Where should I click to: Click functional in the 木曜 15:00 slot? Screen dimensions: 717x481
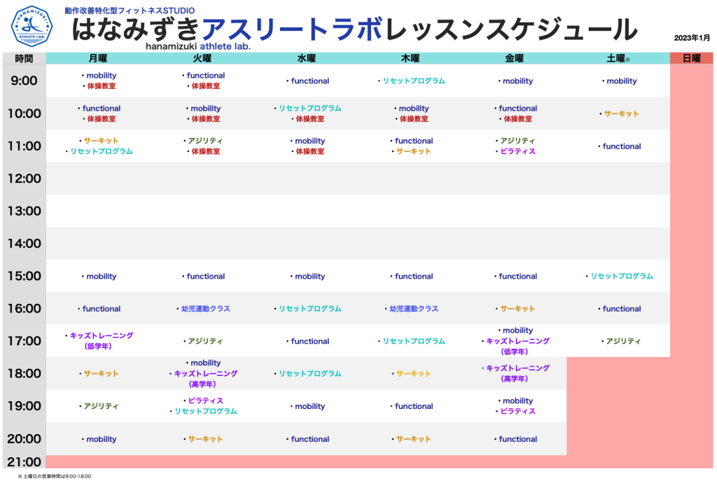pyautogui.click(x=414, y=276)
